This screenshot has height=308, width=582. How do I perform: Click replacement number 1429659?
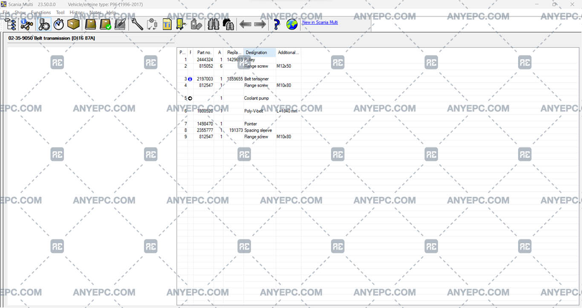(x=235, y=60)
